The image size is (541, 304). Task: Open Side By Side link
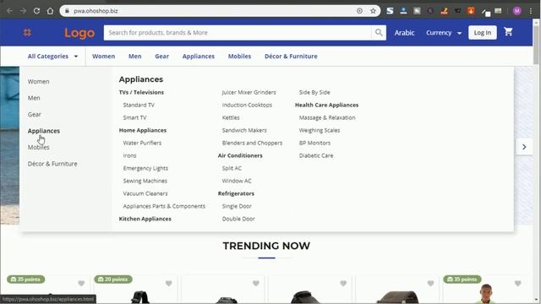(x=314, y=92)
